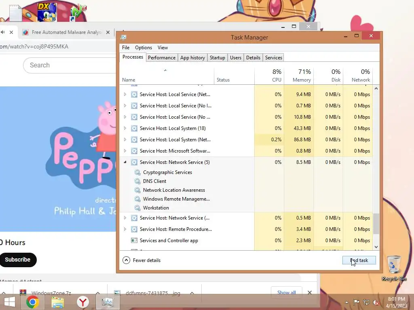Screen dimensions: 414x310
Task: Click the DX desktop shortcut icon
Action: [47, 12]
